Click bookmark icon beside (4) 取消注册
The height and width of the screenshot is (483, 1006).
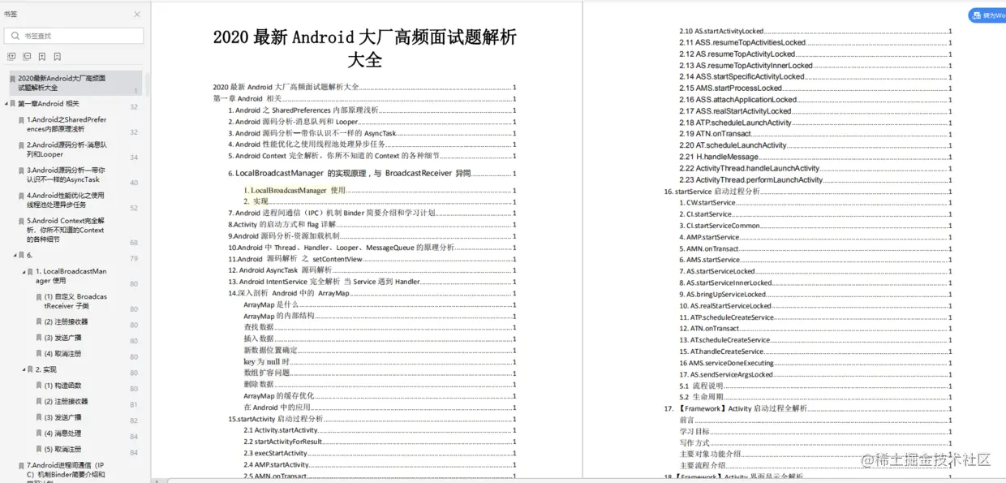click(x=39, y=354)
